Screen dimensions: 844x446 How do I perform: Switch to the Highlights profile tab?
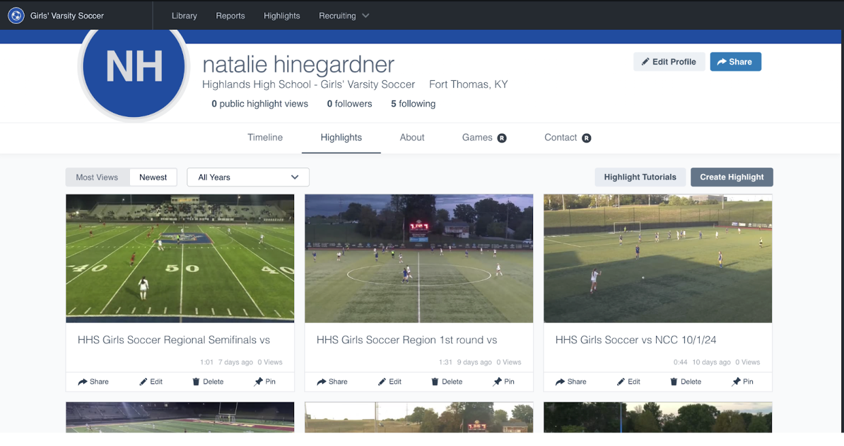click(341, 137)
